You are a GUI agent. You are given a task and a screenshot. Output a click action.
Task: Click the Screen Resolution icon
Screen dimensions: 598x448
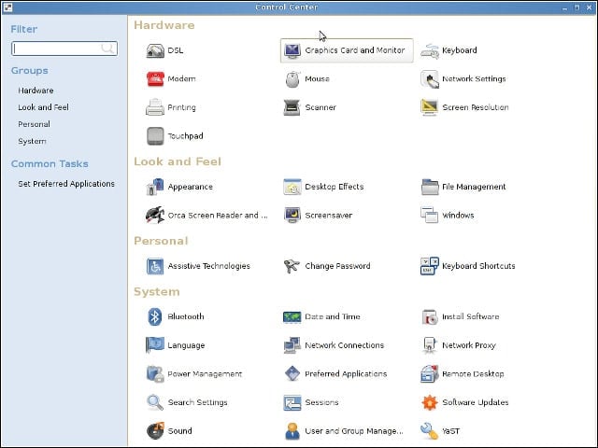click(430, 107)
